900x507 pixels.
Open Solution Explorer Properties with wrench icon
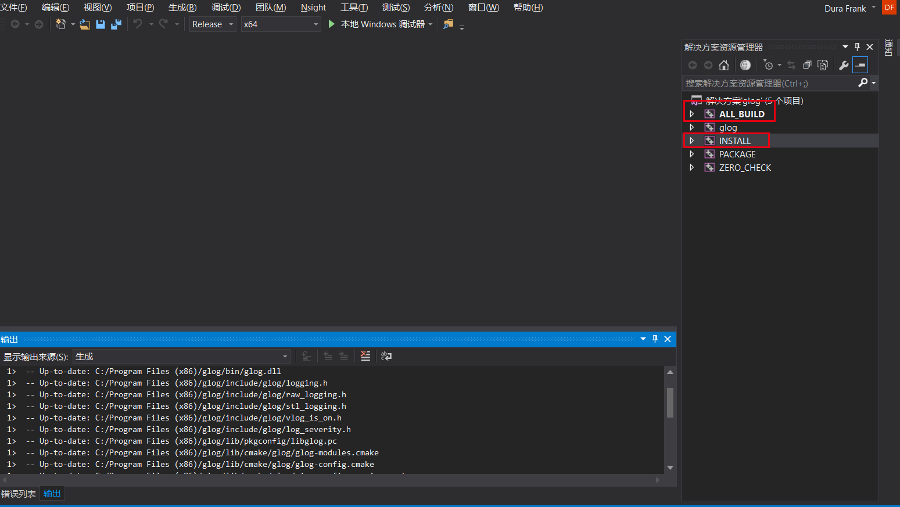[x=844, y=65]
